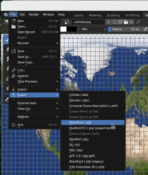148x175 pixels.
Task: Click the Blender logo icon
Action: tap(6, 14)
